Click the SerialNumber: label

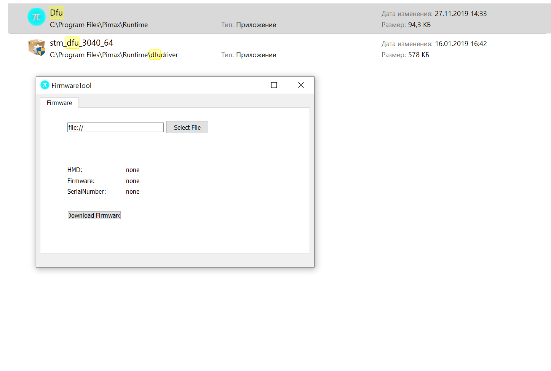click(x=86, y=192)
